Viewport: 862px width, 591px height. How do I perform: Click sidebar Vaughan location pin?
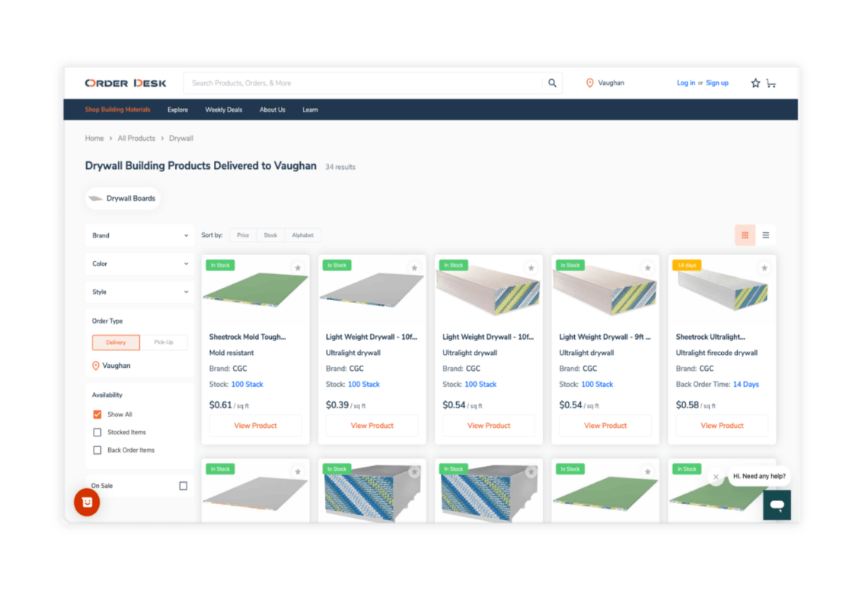(96, 366)
